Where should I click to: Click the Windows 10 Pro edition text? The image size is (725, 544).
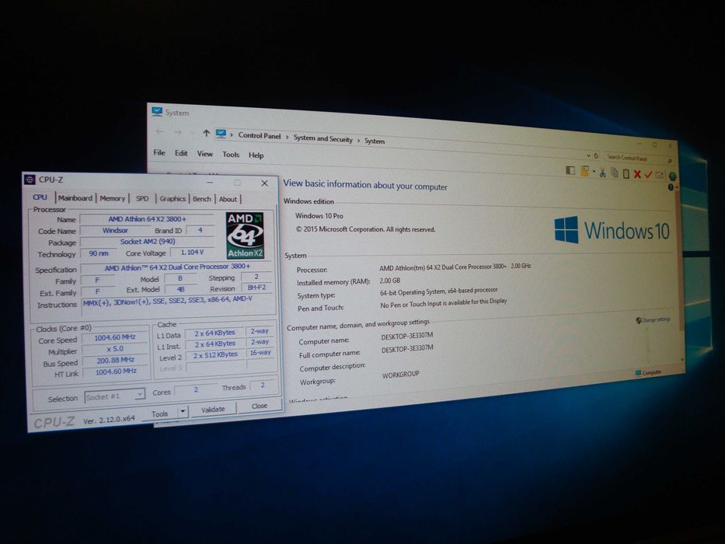tap(319, 215)
